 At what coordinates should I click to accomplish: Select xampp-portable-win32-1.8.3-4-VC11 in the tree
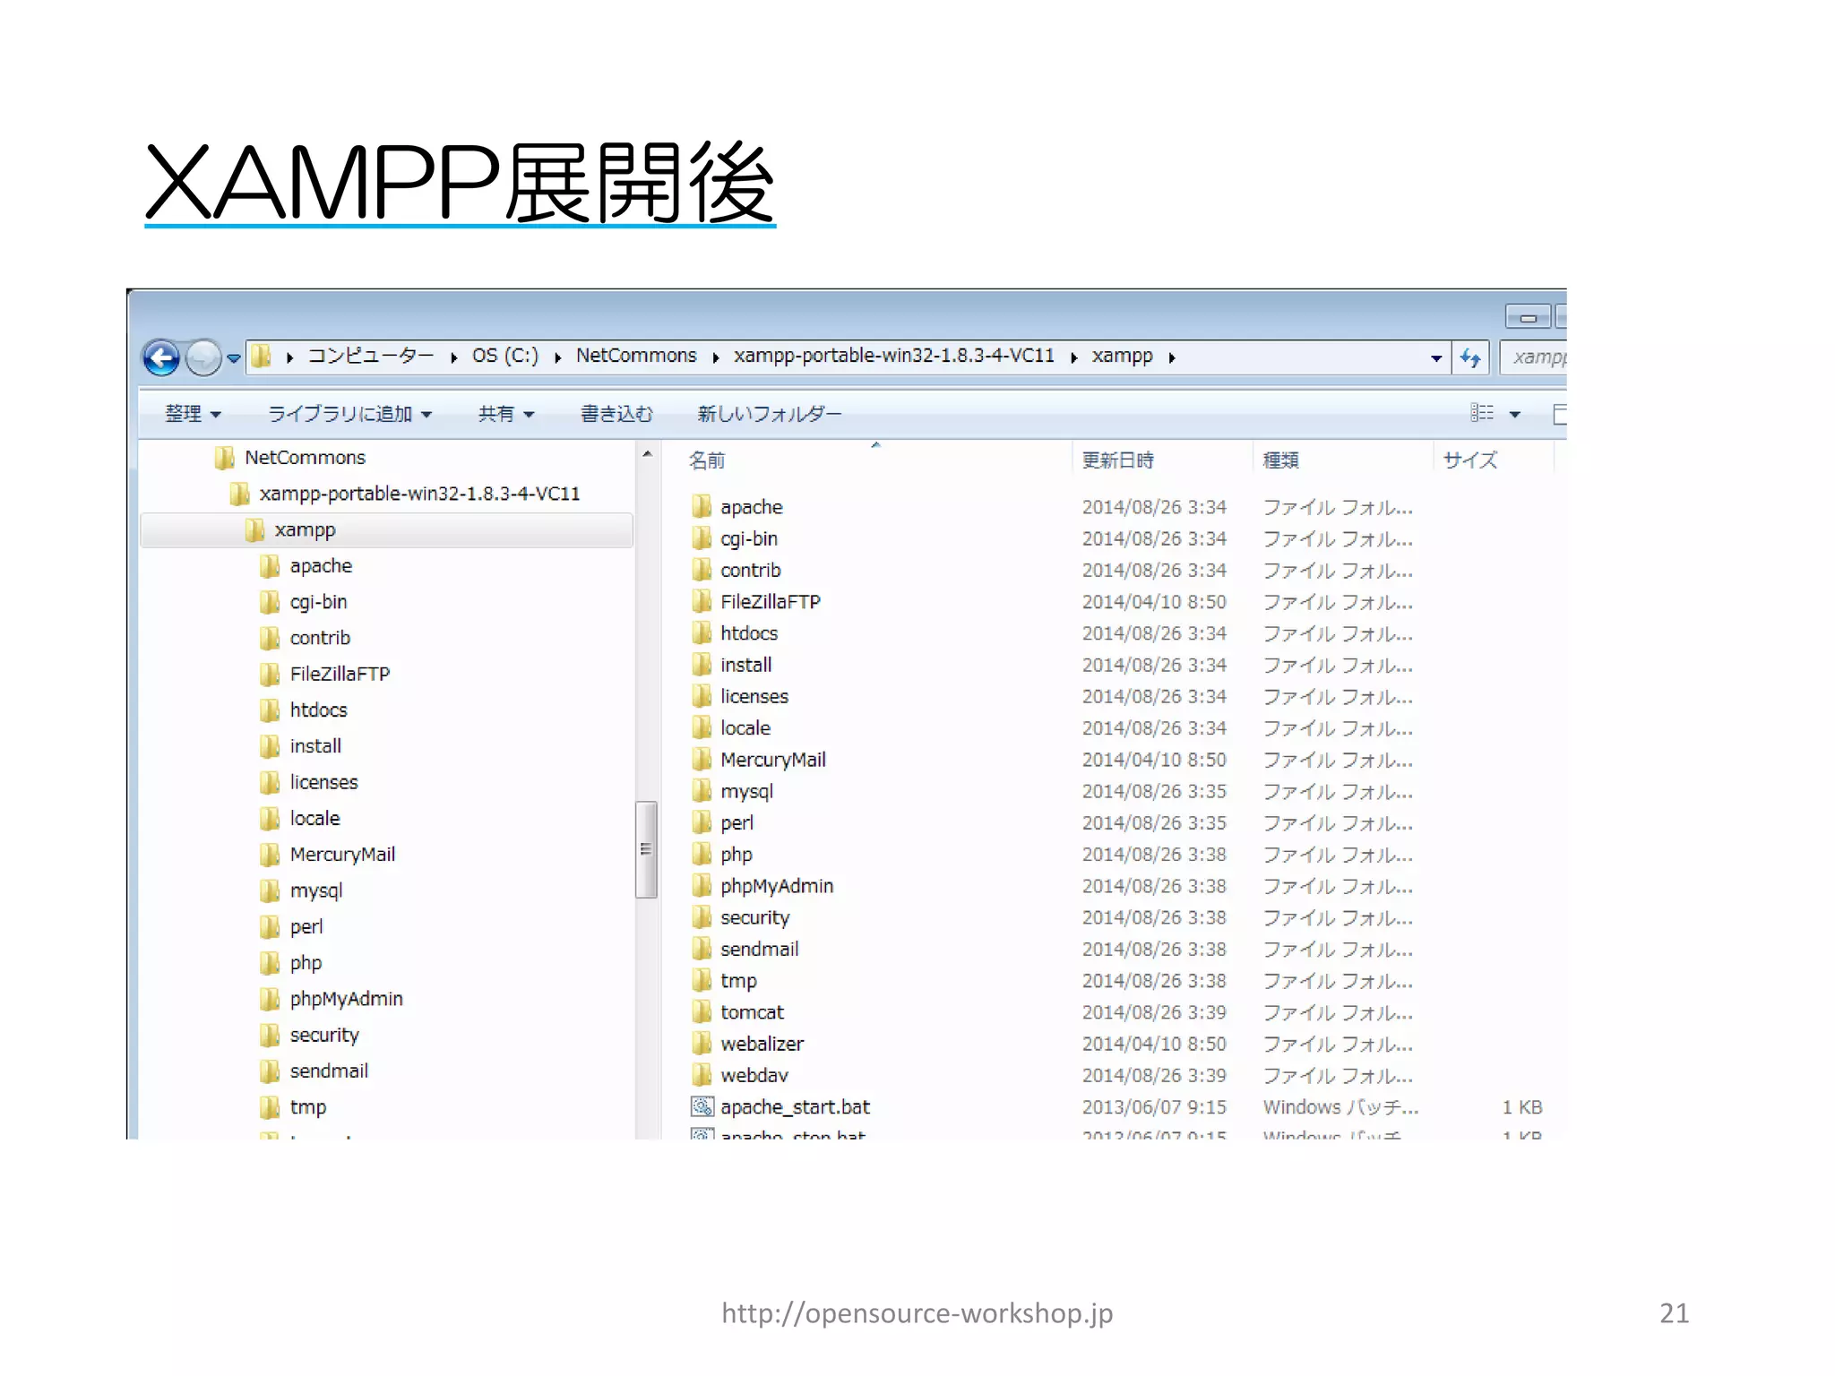click(419, 494)
